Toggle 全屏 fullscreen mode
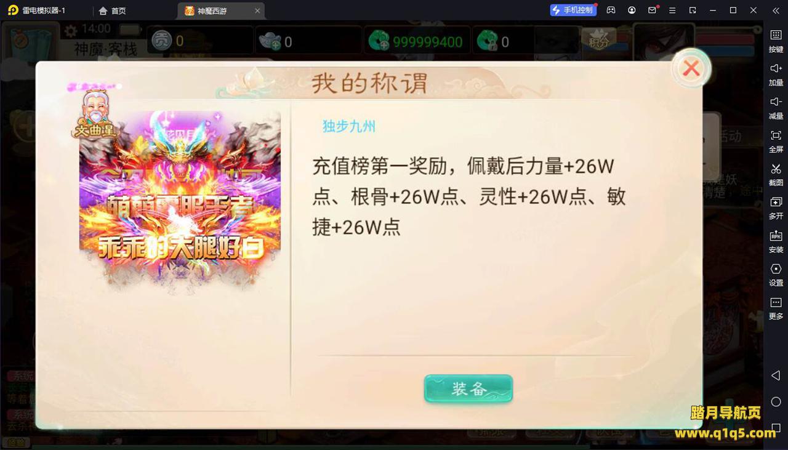 tap(776, 141)
